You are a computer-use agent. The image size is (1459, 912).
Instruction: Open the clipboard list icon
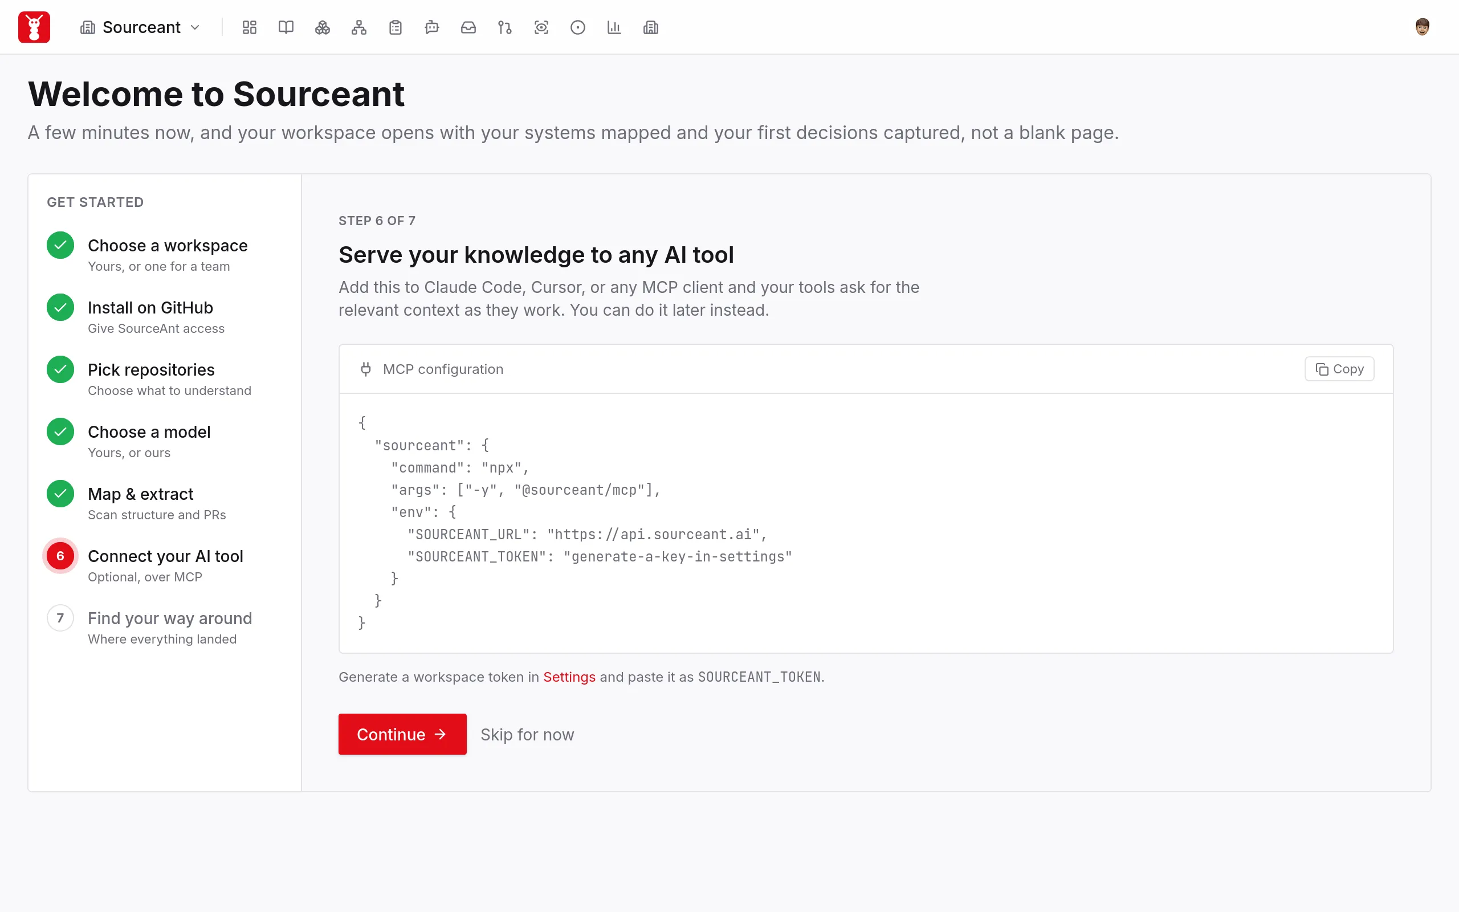click(396, 27)
